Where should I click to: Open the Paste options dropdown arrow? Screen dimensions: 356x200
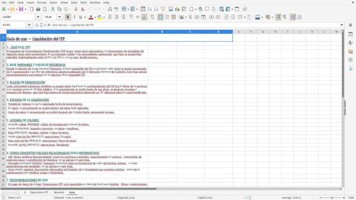click(70, 9)
